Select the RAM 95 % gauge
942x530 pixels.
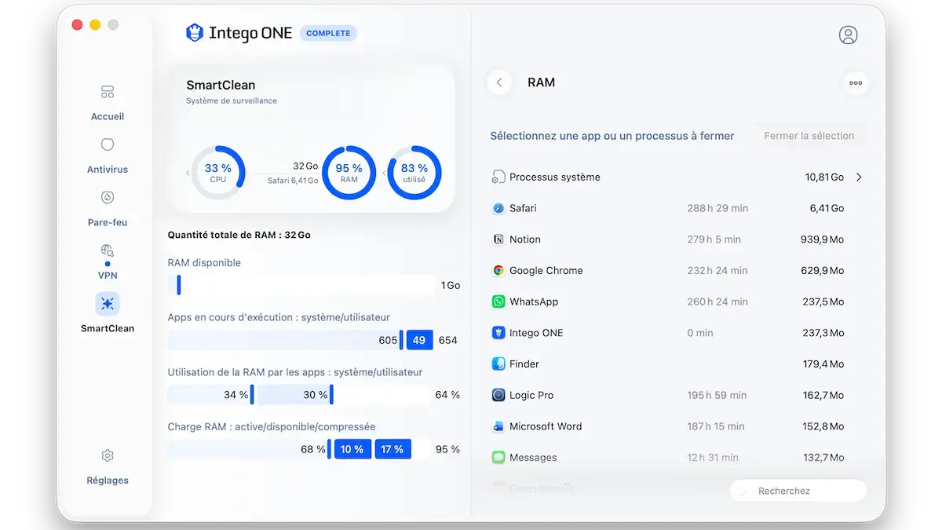(349, 173)
